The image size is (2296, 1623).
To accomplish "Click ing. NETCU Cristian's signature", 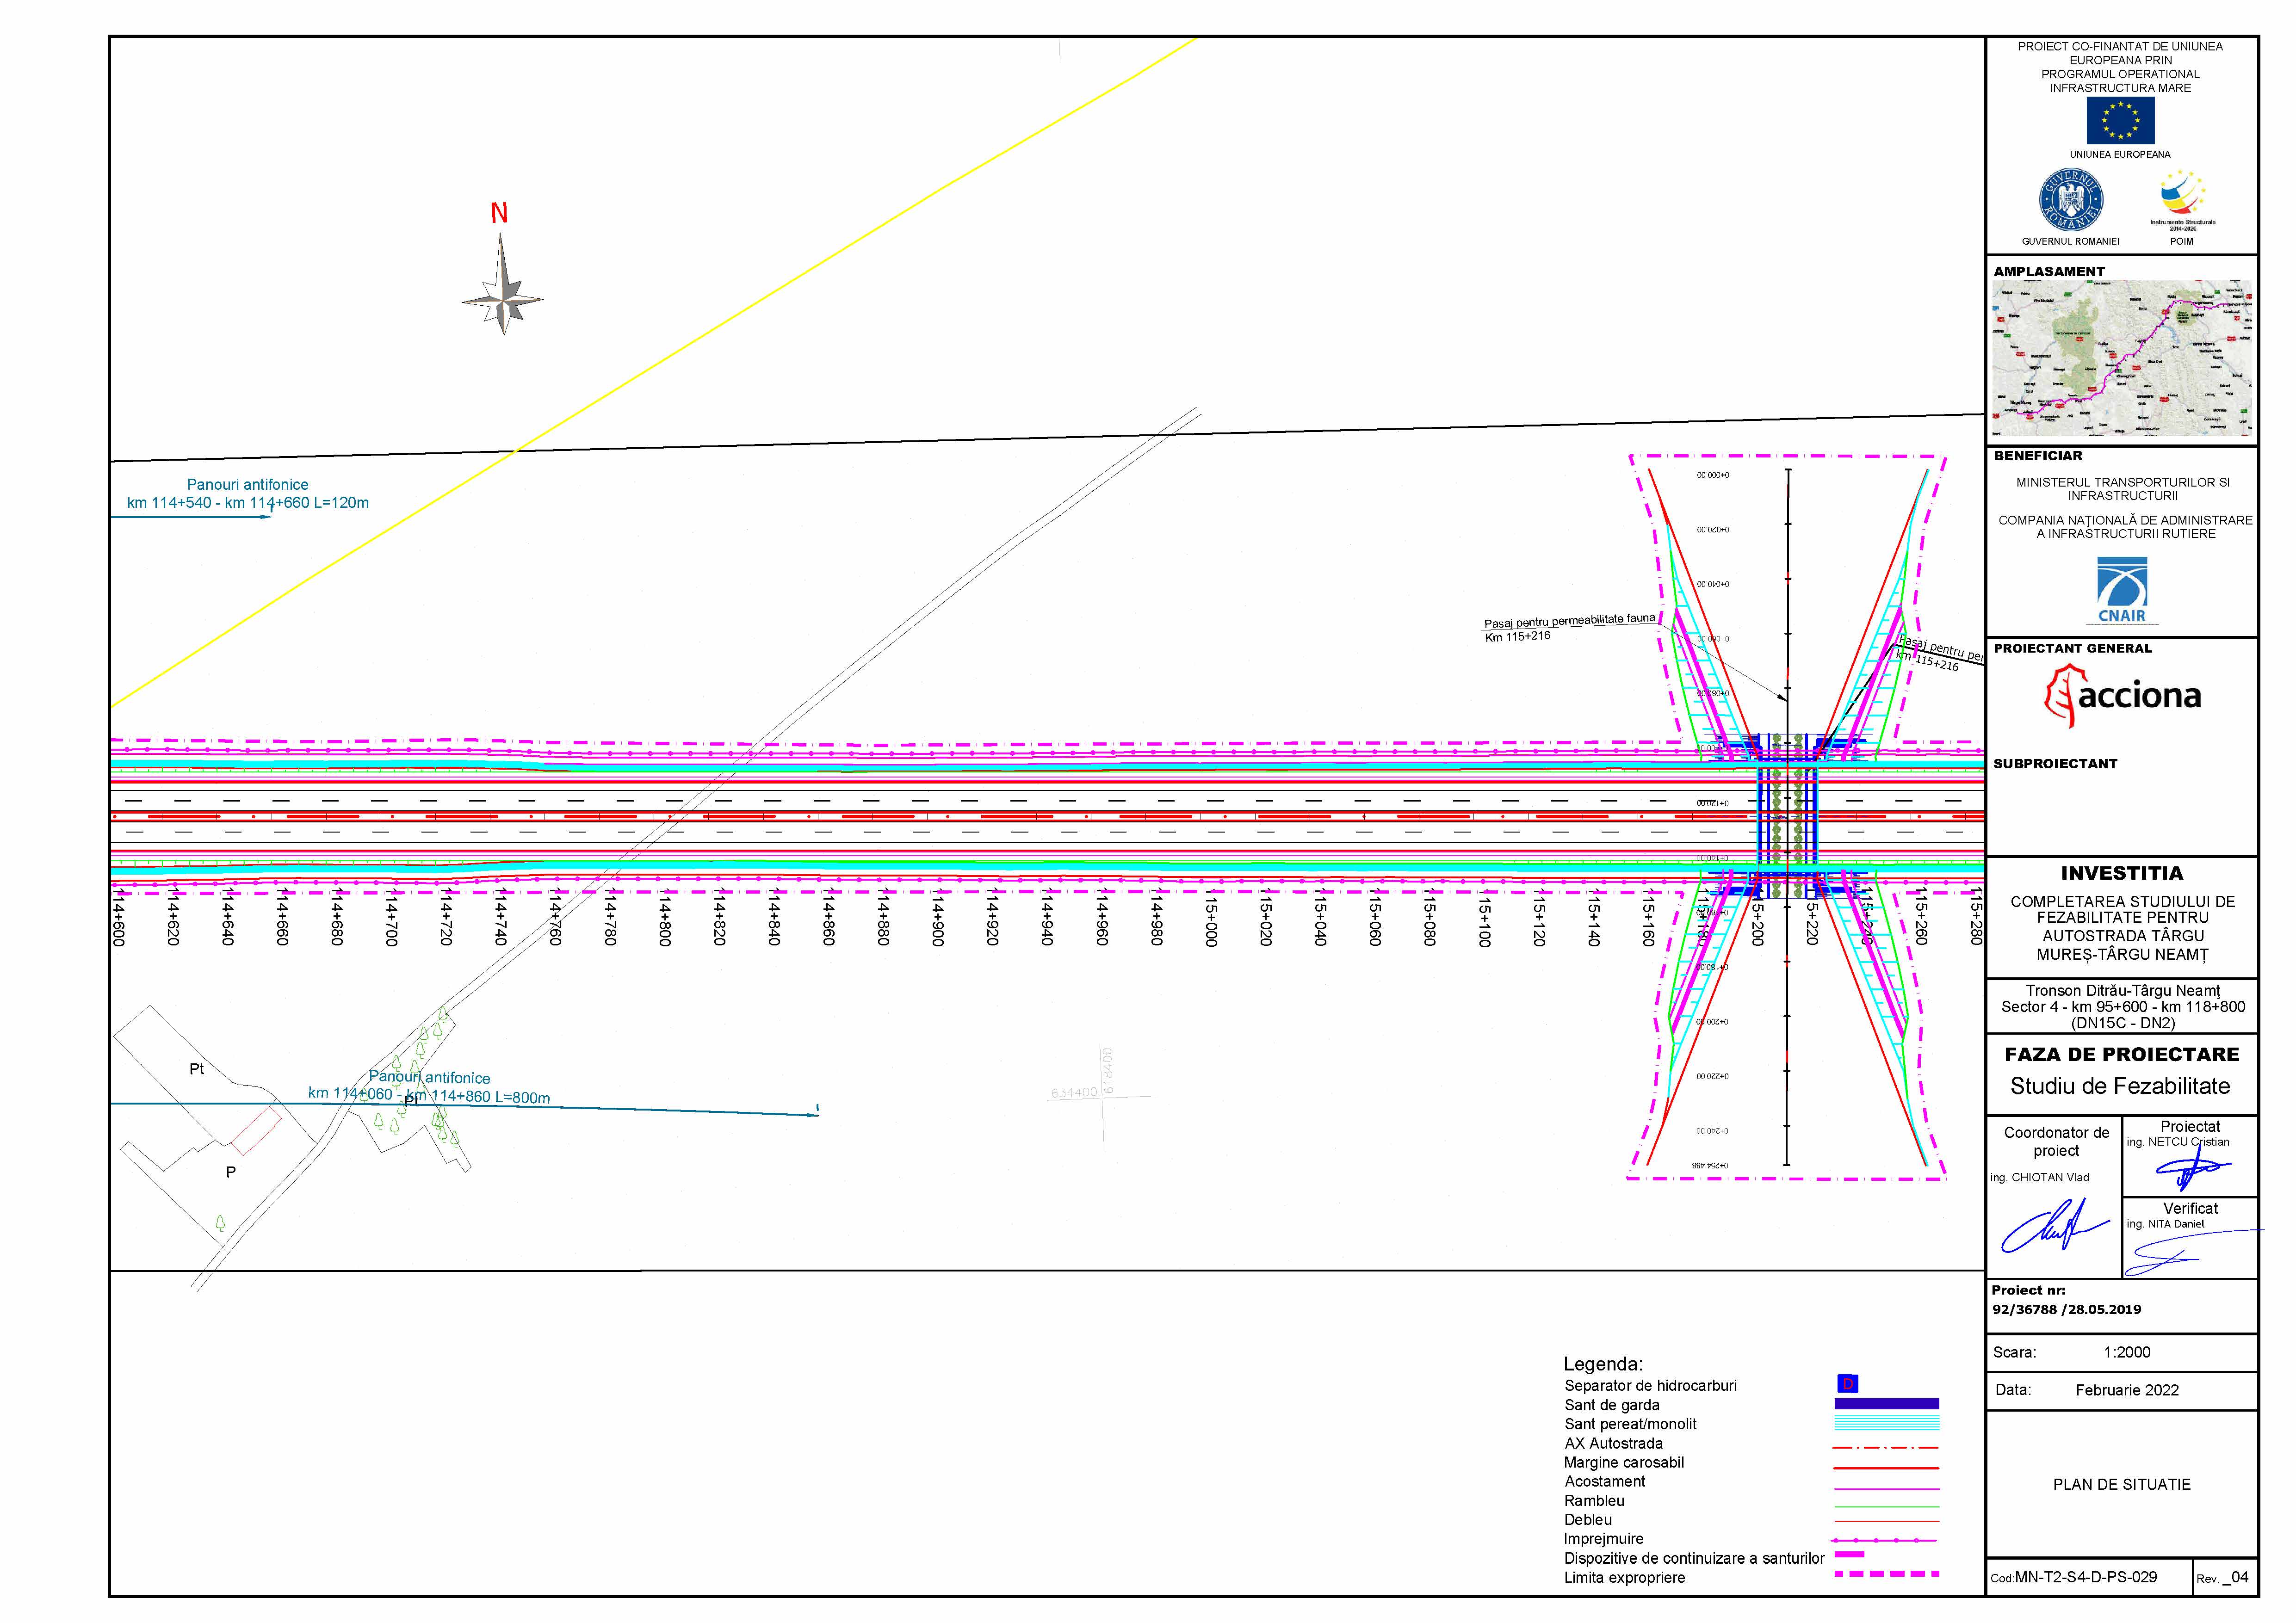I will tap(2191, 1170).
